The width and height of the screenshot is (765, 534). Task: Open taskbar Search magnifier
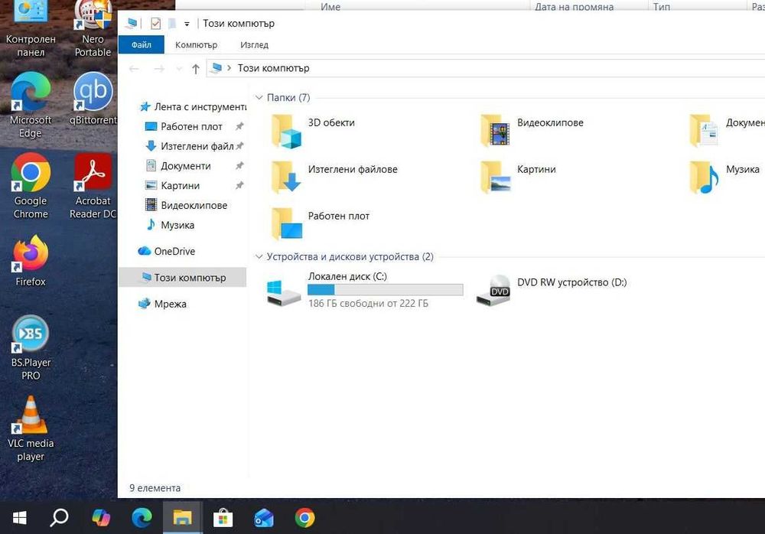(x=60, y=517)
